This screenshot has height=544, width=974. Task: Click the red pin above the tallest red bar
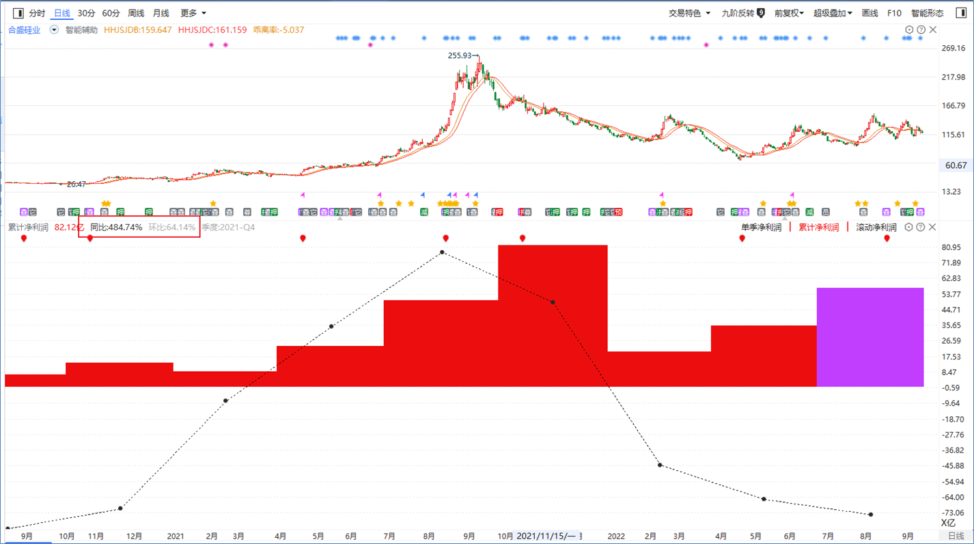[x=523, y=239]
